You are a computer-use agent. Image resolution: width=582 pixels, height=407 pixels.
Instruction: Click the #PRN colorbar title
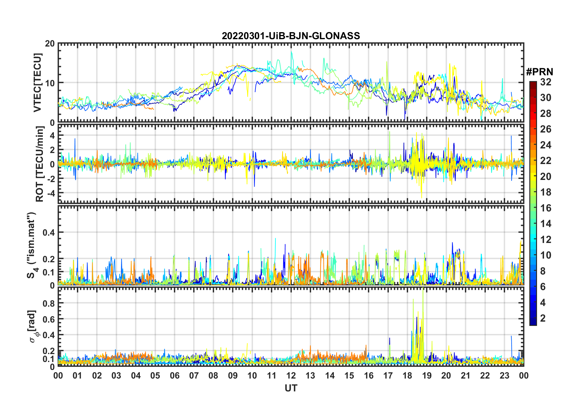point(539,72)
